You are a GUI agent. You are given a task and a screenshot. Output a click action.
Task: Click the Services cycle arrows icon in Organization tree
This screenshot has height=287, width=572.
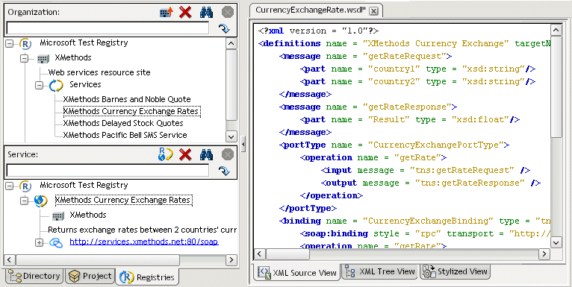click(56, 85)
